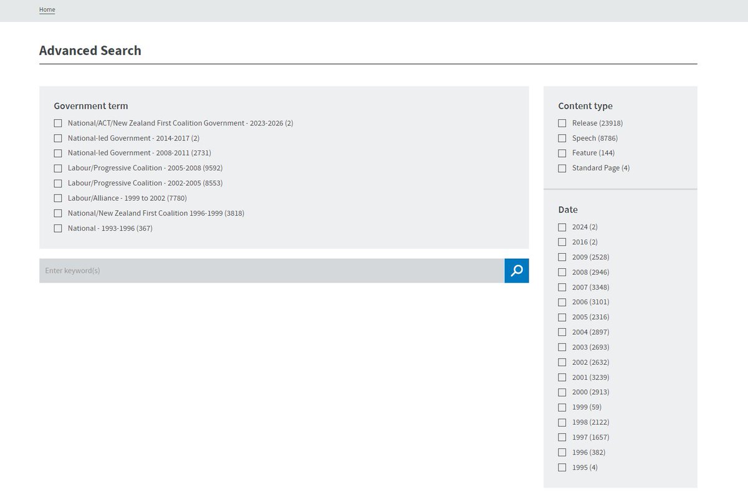Focus the Enter keyword(s) search field

tap(272, 271)
